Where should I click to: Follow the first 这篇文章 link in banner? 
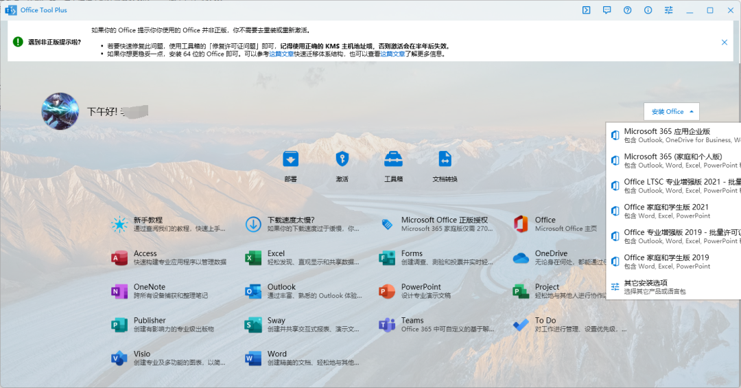pos(281,54)
